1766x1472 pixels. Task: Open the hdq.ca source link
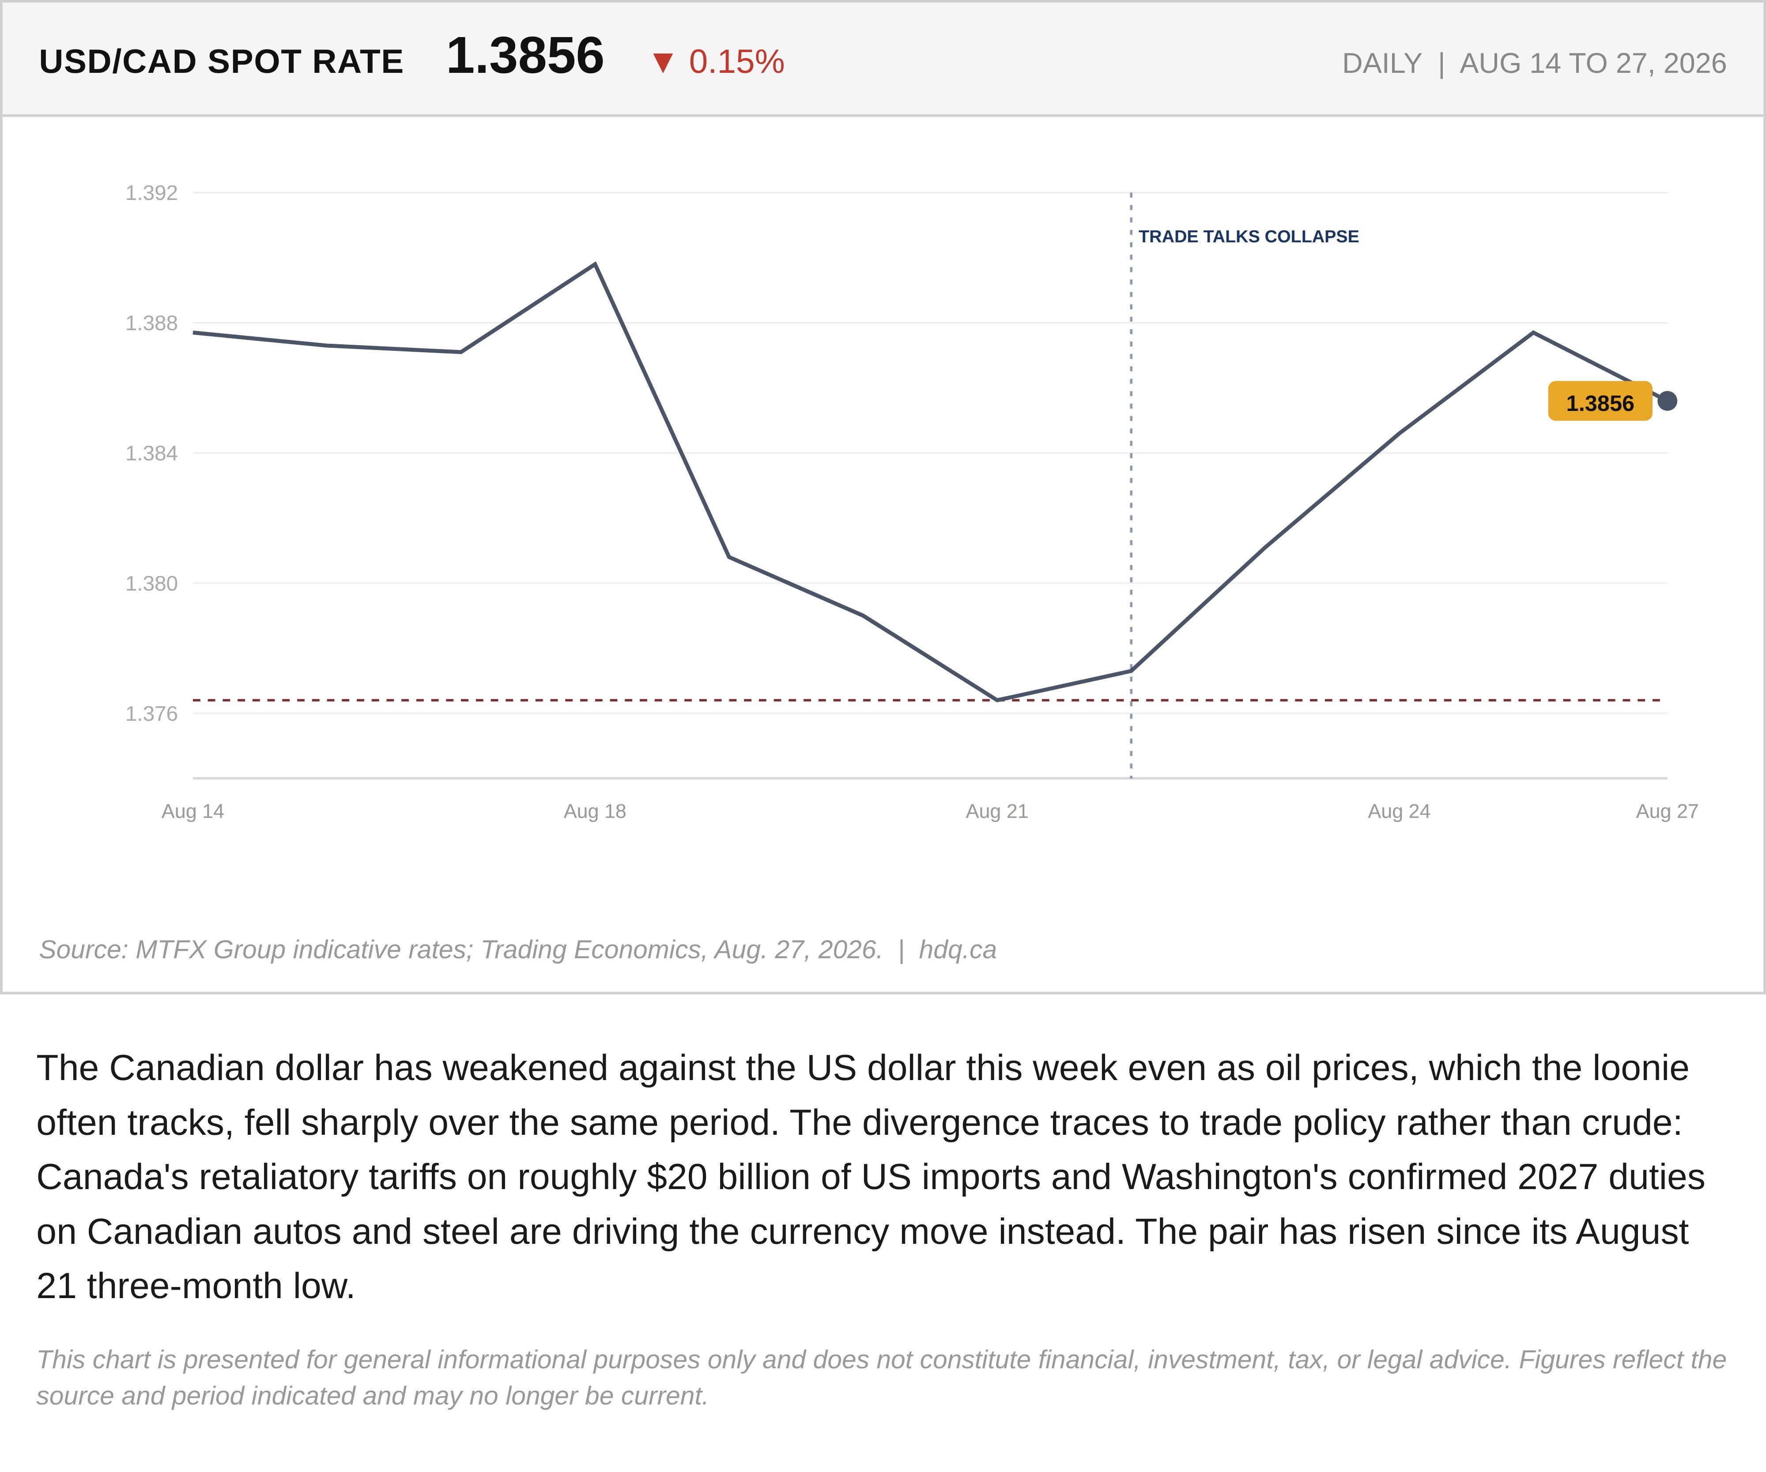click(957, 950)
